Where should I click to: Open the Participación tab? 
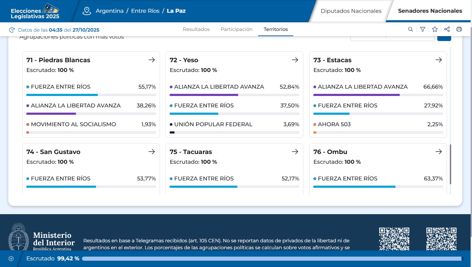point(236,30)
